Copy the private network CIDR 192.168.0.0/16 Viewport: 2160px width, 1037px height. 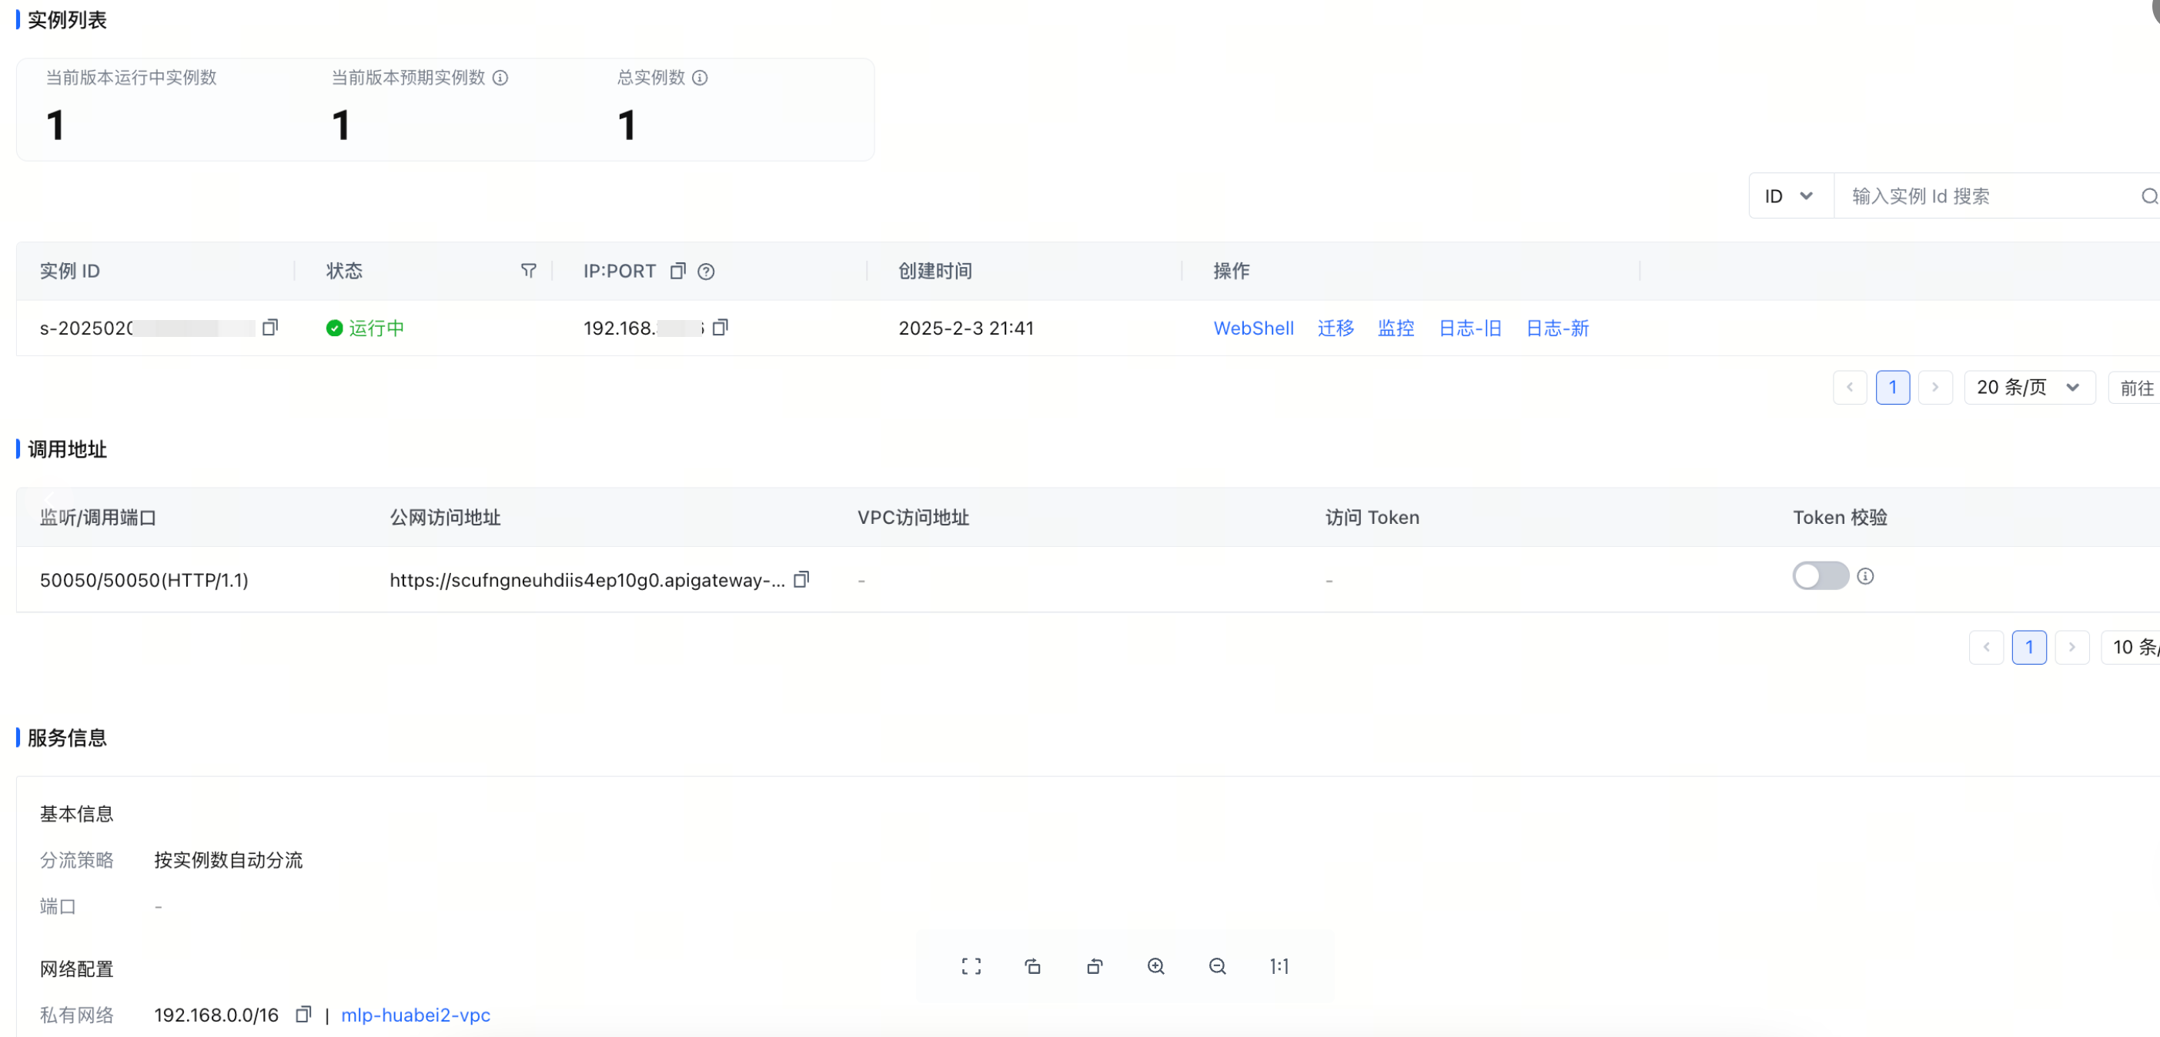(303, 1015)
